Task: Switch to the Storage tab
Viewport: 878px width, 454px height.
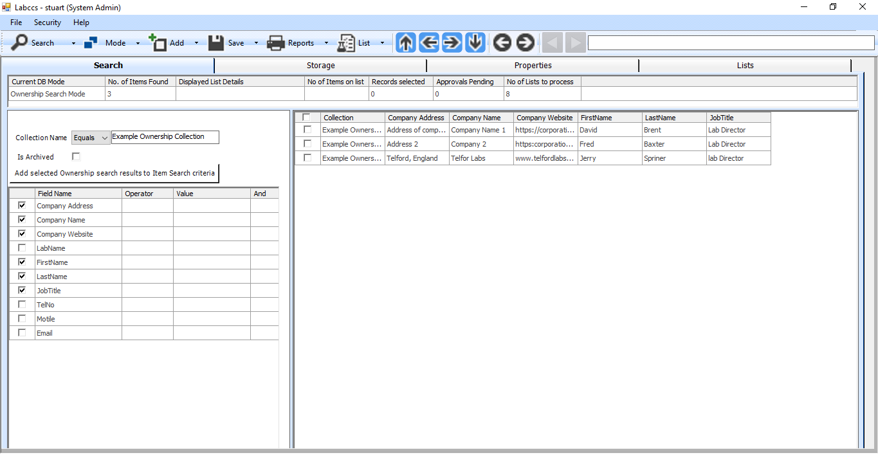Action: [x=320, y=65]
